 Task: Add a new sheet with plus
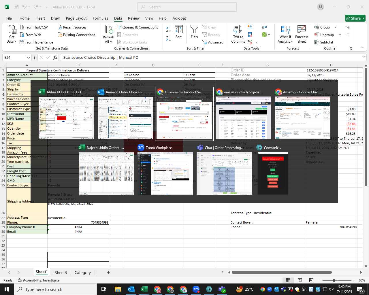pos(108,272)
